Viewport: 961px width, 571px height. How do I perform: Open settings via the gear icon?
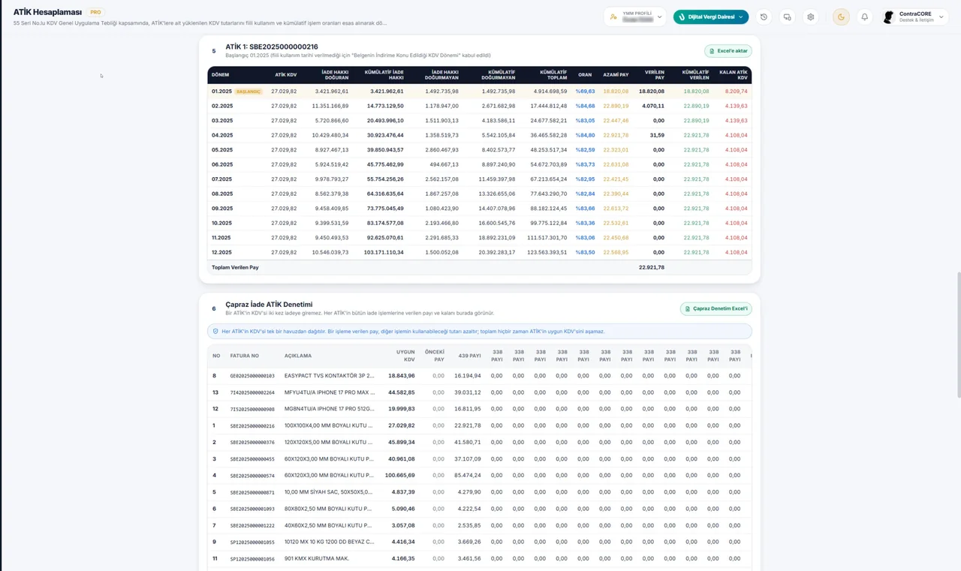(810, 17)
